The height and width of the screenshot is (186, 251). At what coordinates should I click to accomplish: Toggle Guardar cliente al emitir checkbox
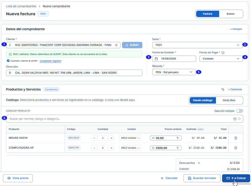pos(8,61)
